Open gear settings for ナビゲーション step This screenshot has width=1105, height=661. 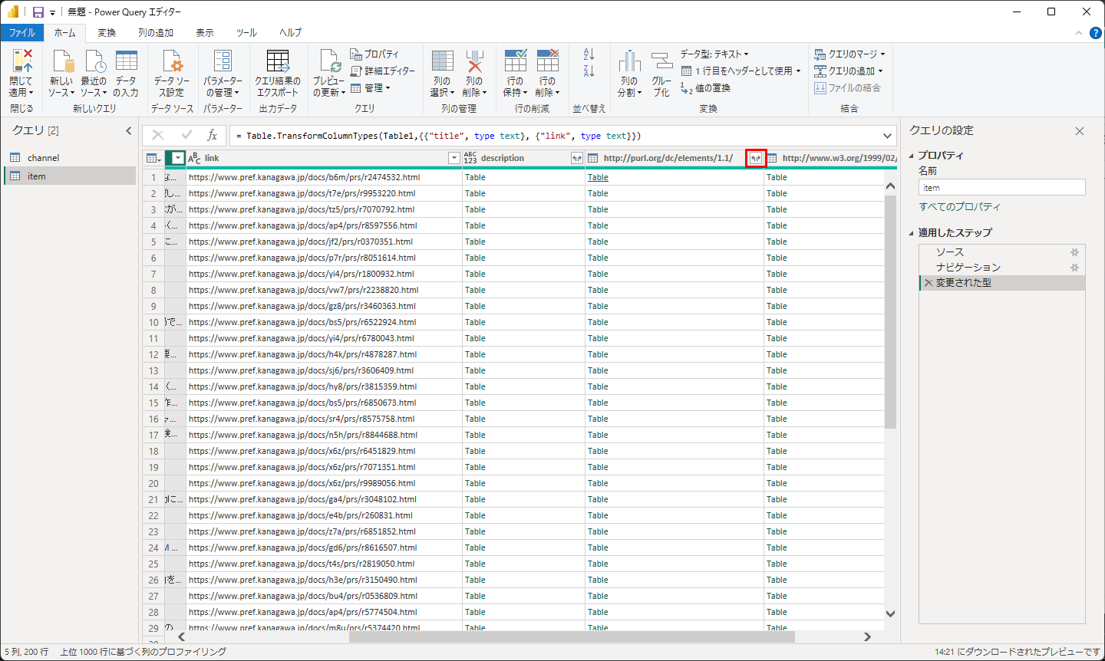tap(1074, 268)
